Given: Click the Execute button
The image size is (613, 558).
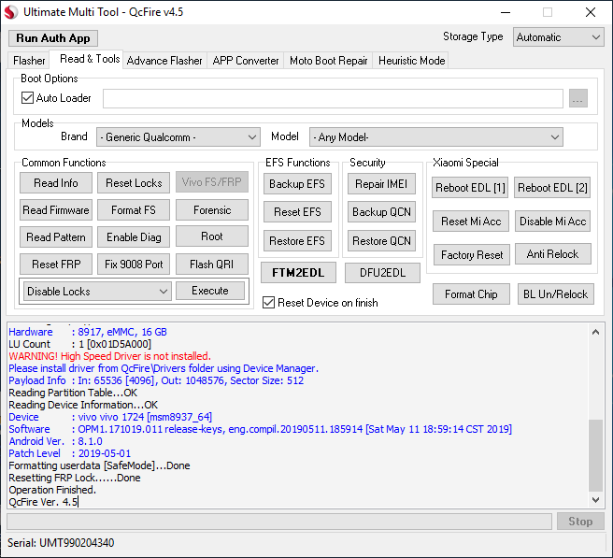Looking at the screenshot, I should pyautogui.click(x=210, y=291).
